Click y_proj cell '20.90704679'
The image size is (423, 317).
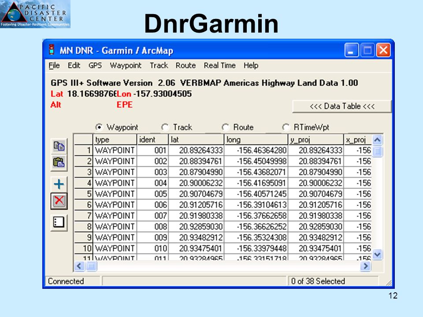[316, 194]
